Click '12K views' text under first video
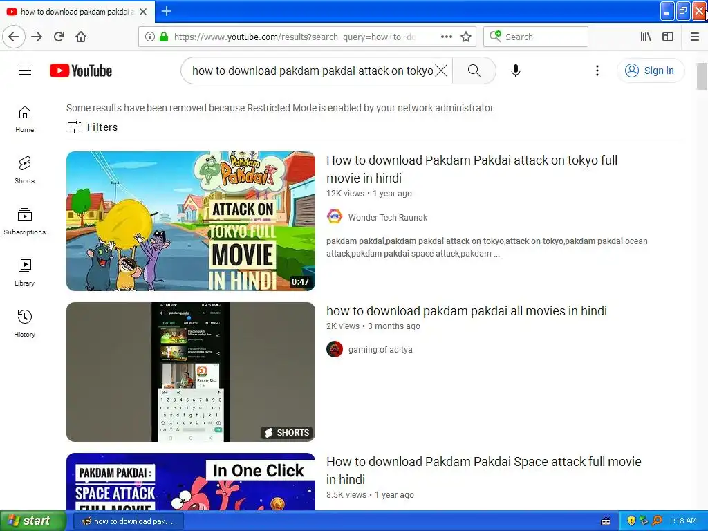 [x=345, y=194]
